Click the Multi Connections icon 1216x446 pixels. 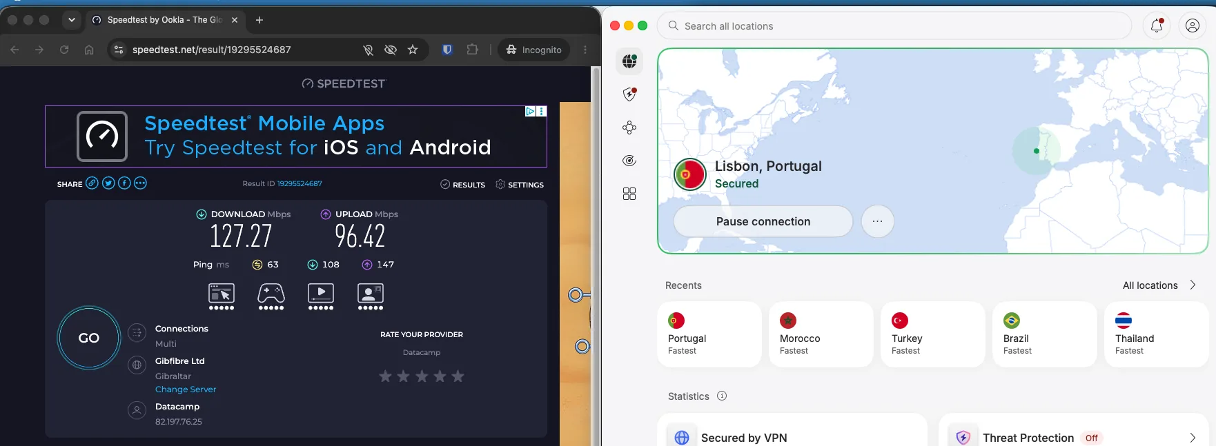[x=137, y=334]
